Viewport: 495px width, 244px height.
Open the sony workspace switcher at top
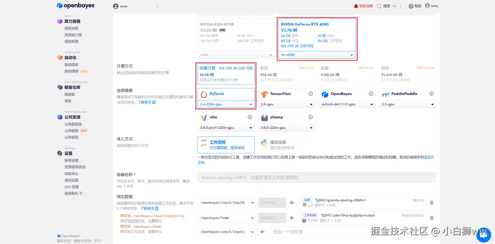[x=136, y=6]
